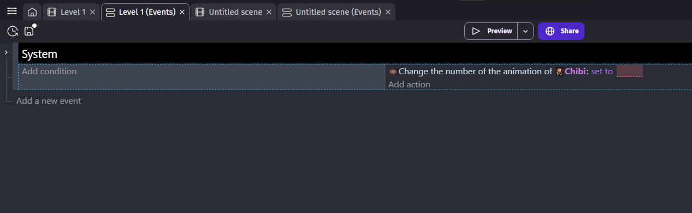Expand the System group chevron
The width and height of the screenshot is (692, 213).
coord(6,52)
